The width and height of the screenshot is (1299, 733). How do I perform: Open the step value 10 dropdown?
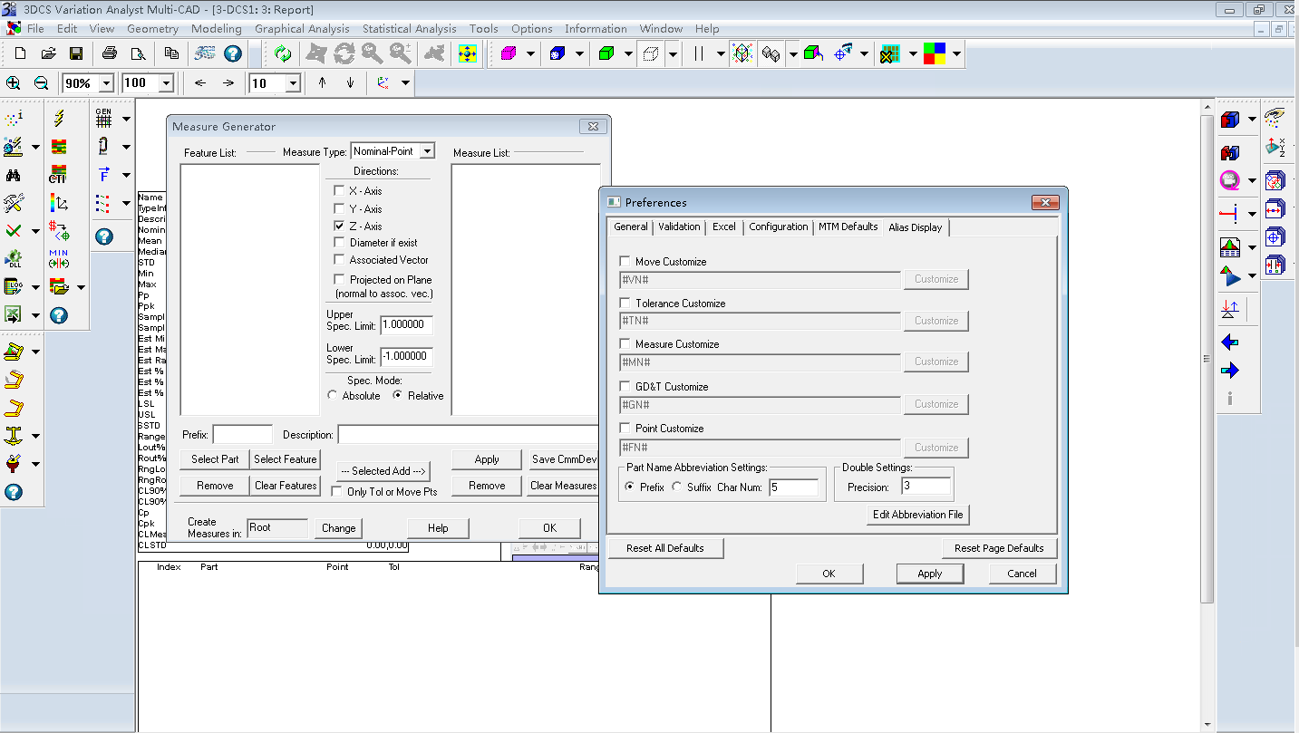coord(293,83)
